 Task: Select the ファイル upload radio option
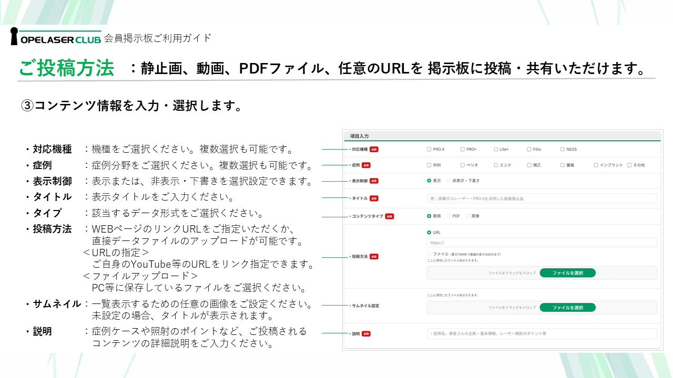click(x=429, y=254)
